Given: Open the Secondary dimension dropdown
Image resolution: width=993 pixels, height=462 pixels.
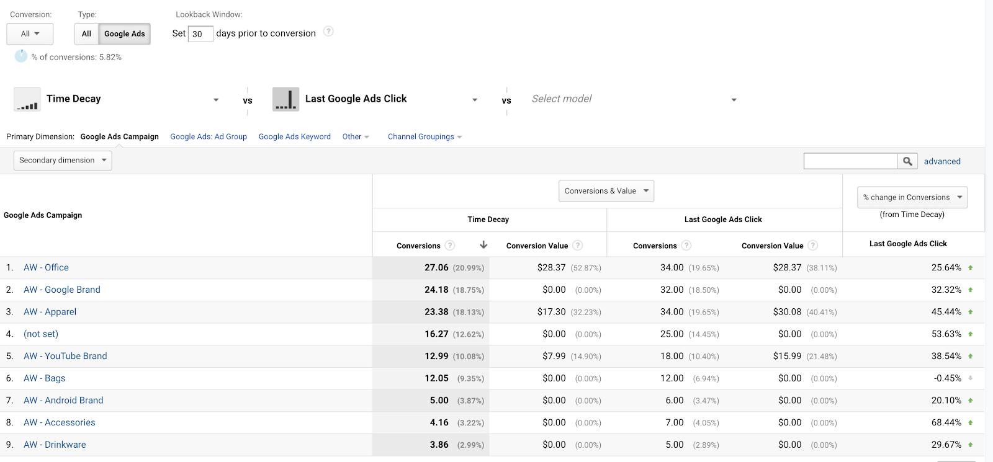Looking at the screenshot, I should point(63,161).
